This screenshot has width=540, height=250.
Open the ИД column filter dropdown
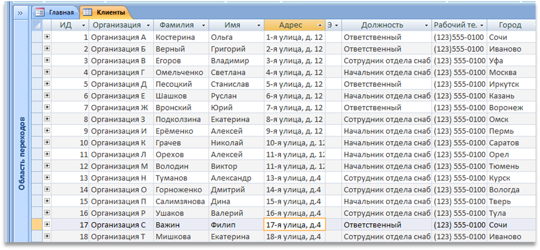tap(83, 25)
